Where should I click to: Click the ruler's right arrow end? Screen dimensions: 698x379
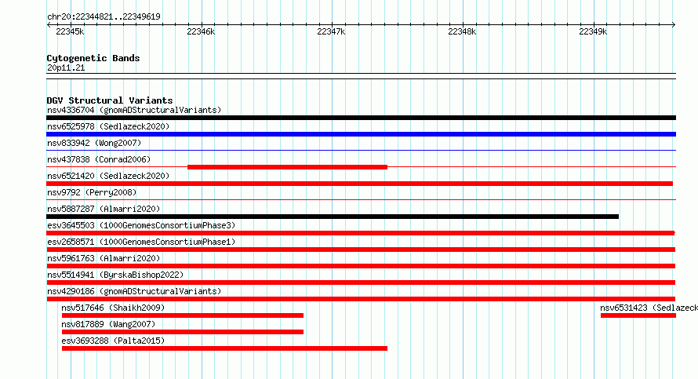pos(674,24)
